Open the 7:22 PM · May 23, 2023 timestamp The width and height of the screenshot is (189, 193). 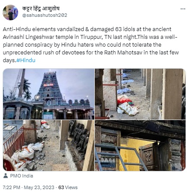[29, 187]
